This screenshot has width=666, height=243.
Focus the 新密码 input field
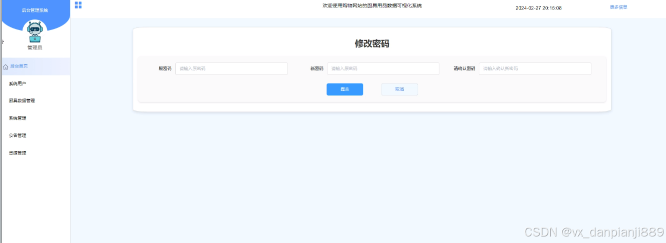pyautogui.click(x=383, y=68)
